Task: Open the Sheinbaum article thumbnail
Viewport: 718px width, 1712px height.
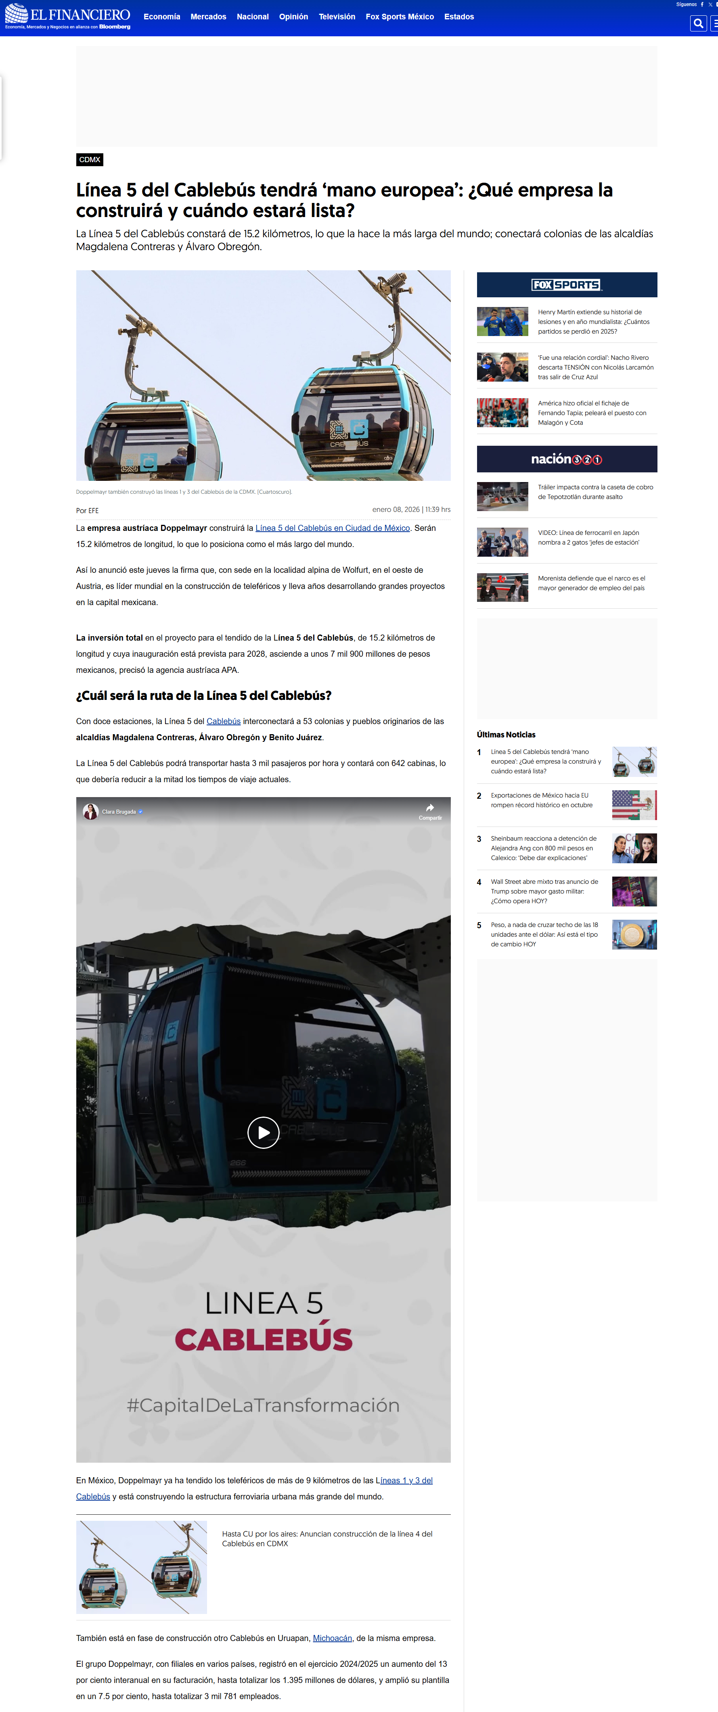Action: click(634, 848)
